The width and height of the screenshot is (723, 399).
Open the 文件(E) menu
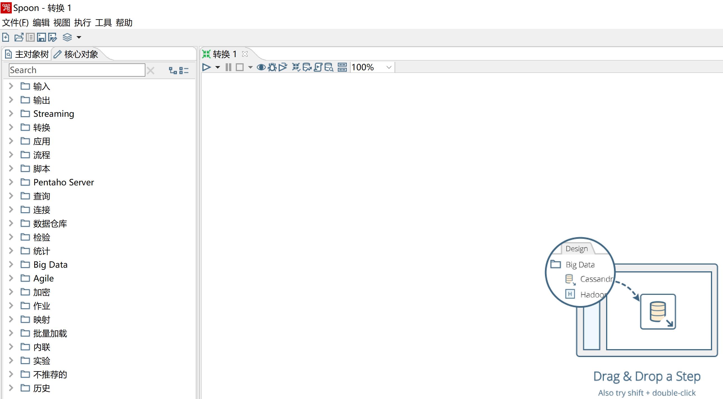(15, 22)
